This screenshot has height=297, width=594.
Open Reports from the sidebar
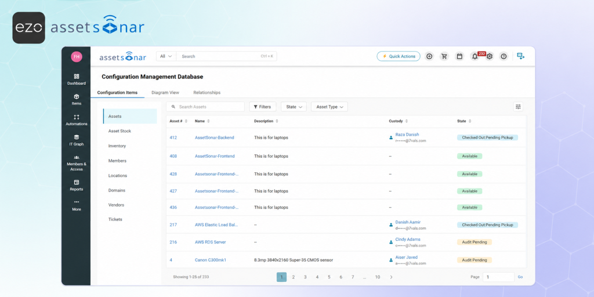(77, 185)
